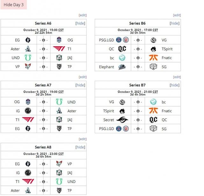Click the EG team logo in Series A6

[x=28, y=40]
